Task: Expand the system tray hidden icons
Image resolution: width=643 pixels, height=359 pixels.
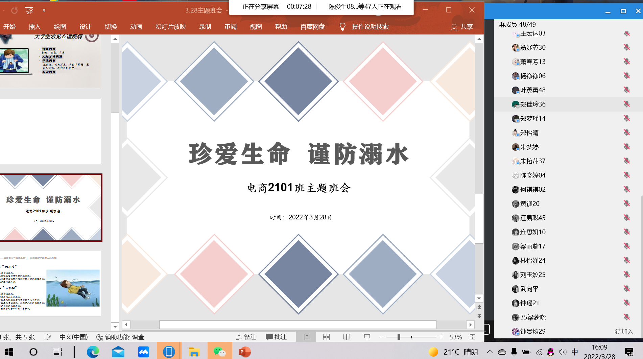Action: pos(490,352)
